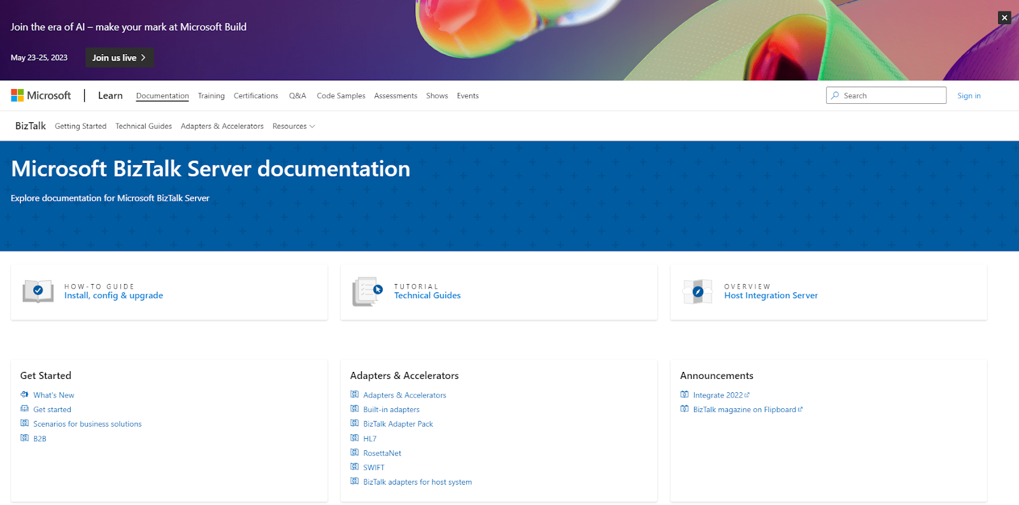Click the Tutorial document icon

(367, 291)
